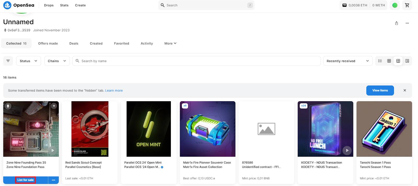Switch to small grid view
This screenshot has height=186, width=418.
[x=389, y=61]
